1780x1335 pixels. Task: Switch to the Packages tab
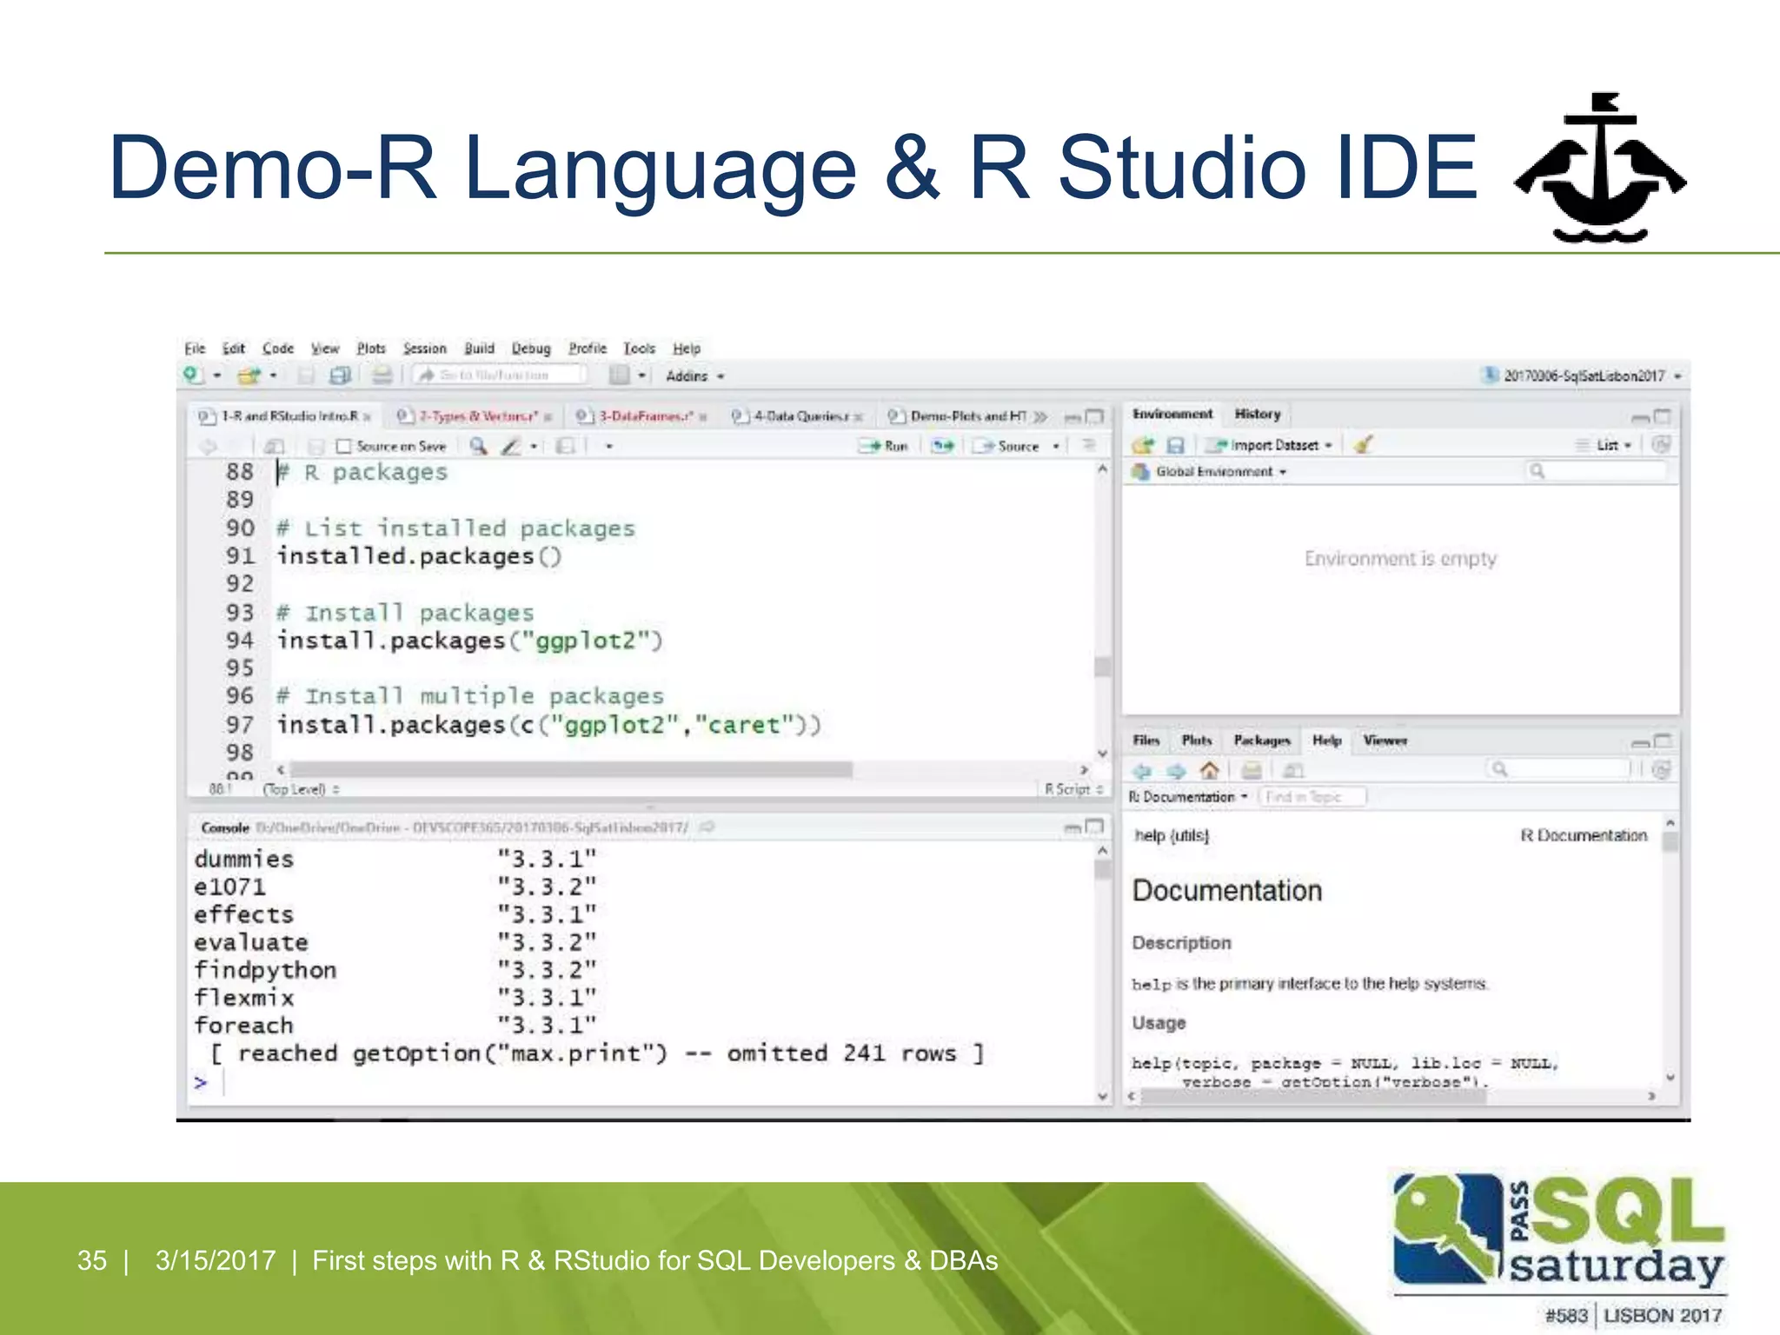(x=1262, y=741)
